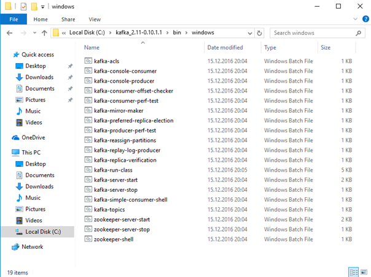Click the kafka-server-start file icon
371x277 pixels.
click(88, 180)
